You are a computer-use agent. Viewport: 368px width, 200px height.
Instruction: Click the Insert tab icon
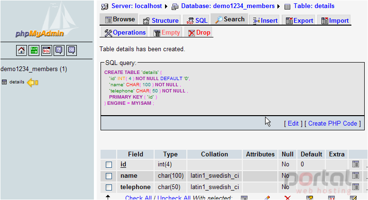[256, 21]
